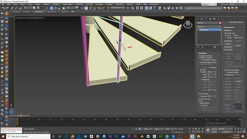Switch to the Utilities command panel tab
Image resolution: width=247 pixels, height=139 pixels.
(x=218, y=19)
